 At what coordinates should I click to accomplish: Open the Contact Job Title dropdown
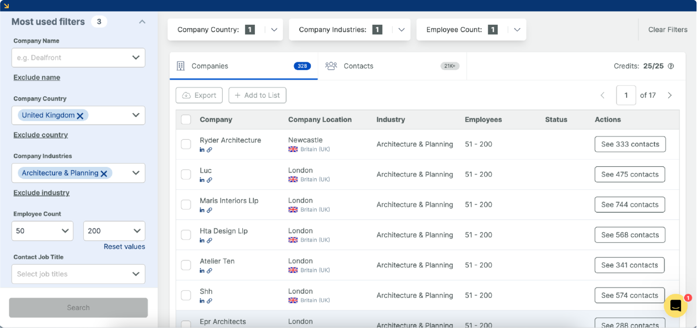coord(78,274)
